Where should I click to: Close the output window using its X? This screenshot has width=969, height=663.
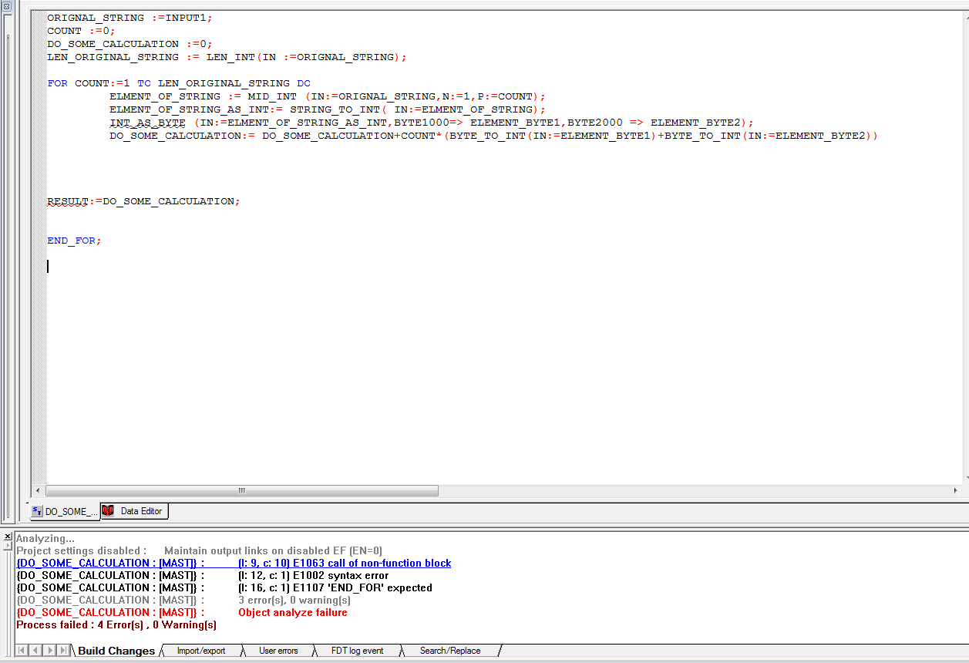pyautogui.click(x=6, y=537)
